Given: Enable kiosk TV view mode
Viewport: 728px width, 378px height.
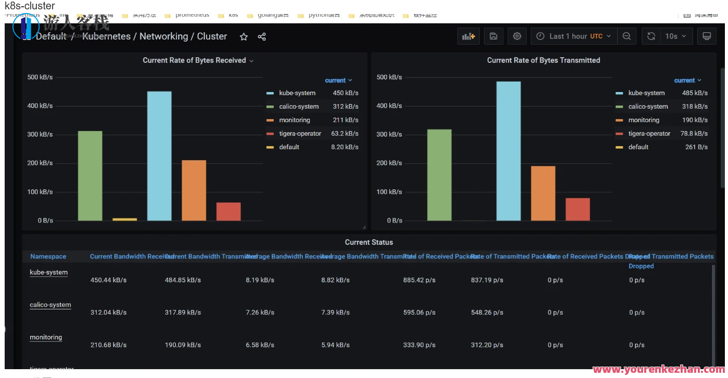Looking at the screenshot, I should point(706,36).
